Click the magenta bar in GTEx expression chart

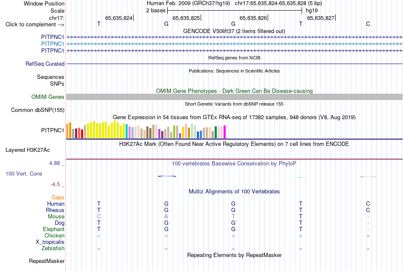[225, 132]
